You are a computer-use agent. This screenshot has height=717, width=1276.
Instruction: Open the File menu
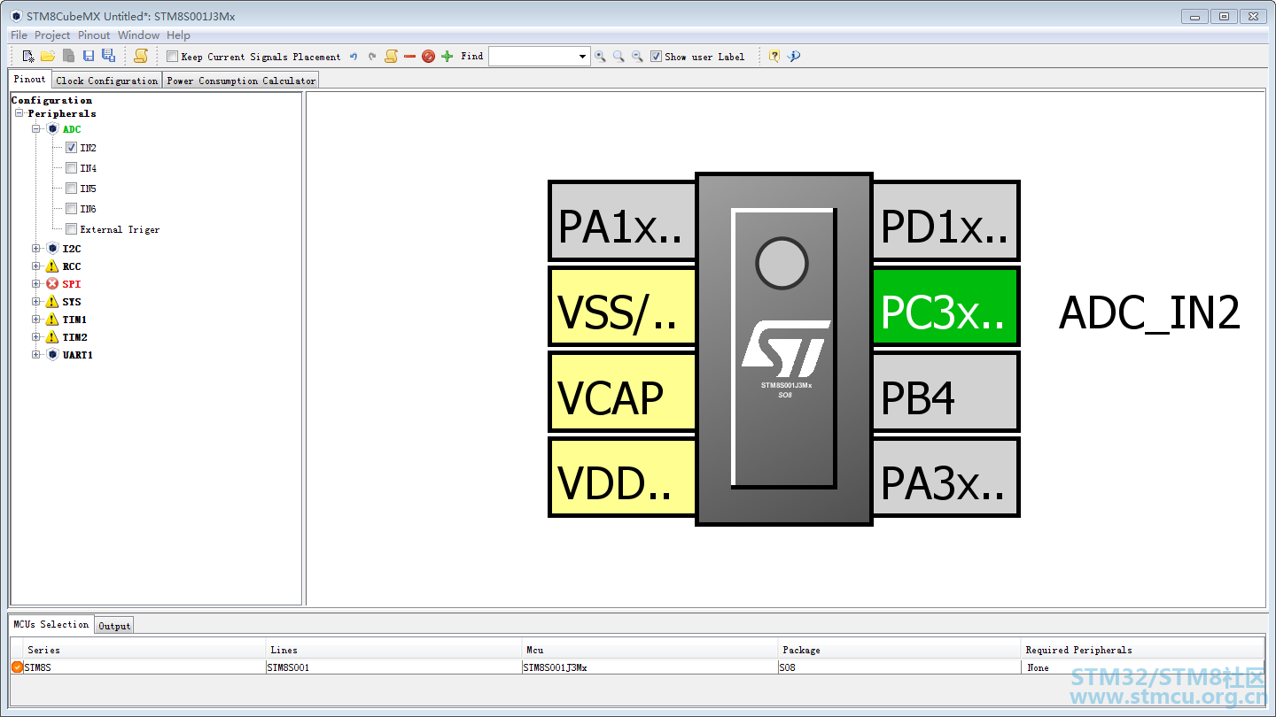point(19,35)
